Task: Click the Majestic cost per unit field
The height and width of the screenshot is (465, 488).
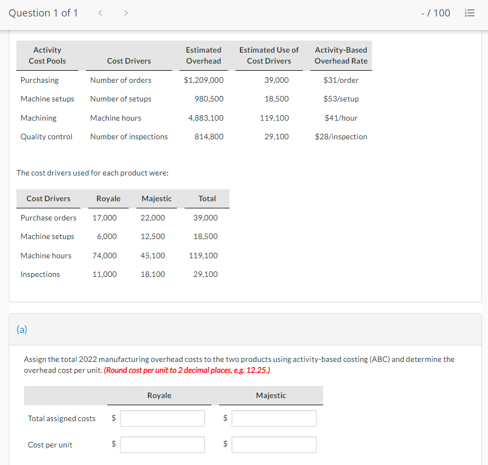Action: tap(274, 444)
